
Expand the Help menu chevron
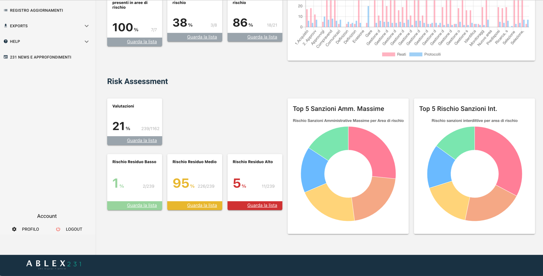click(x=87, y=42)
